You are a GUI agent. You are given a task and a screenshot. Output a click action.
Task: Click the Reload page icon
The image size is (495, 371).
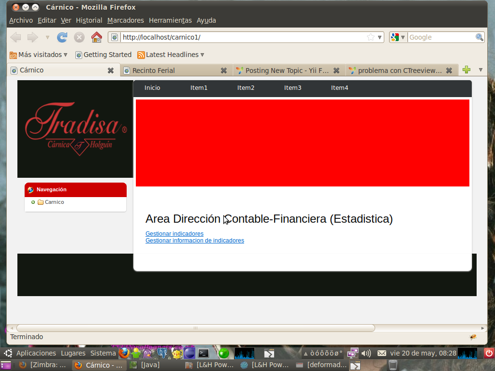pyautogui.click(x=62, y=37)
